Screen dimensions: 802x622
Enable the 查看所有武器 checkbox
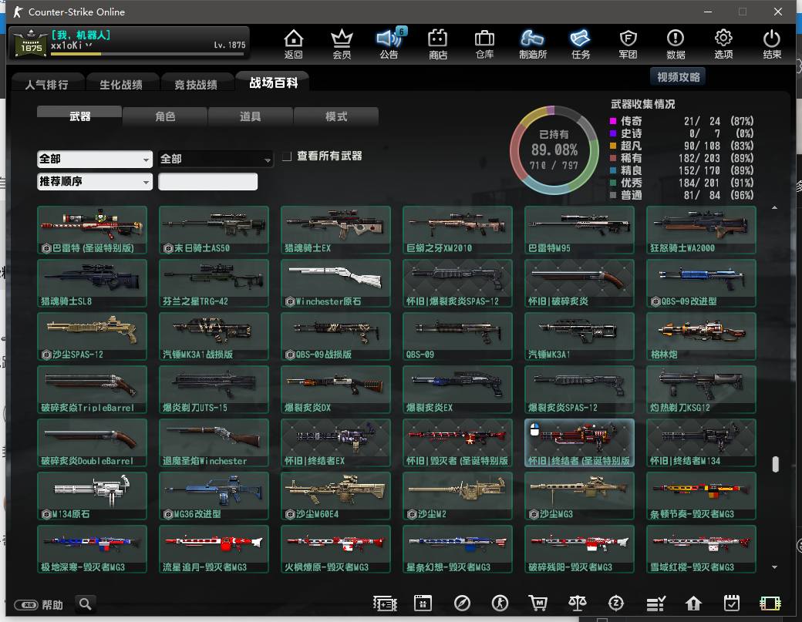(x=287, y=156)
